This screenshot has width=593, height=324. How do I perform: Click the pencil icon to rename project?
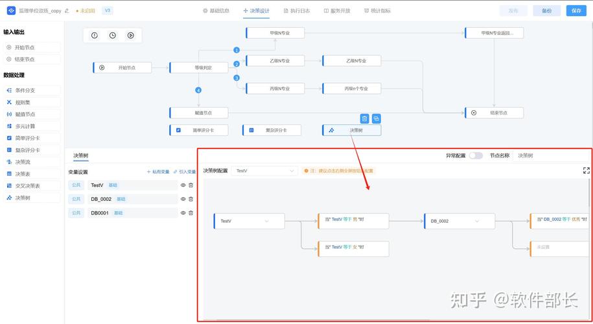pos(67,11)
